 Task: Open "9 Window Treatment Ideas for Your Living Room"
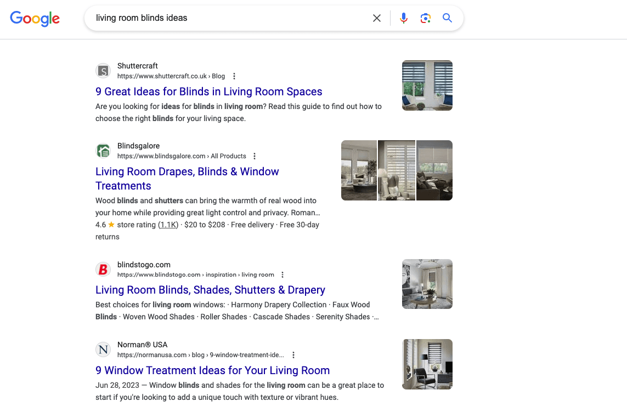(x=212, y=370)
